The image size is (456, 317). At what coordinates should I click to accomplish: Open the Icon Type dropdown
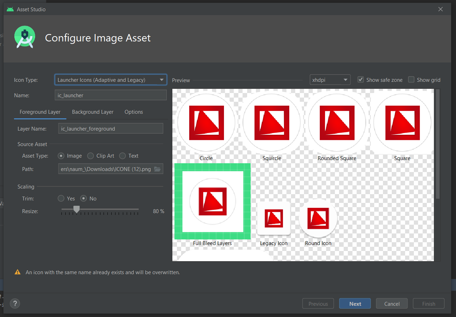tap(111, 80)
